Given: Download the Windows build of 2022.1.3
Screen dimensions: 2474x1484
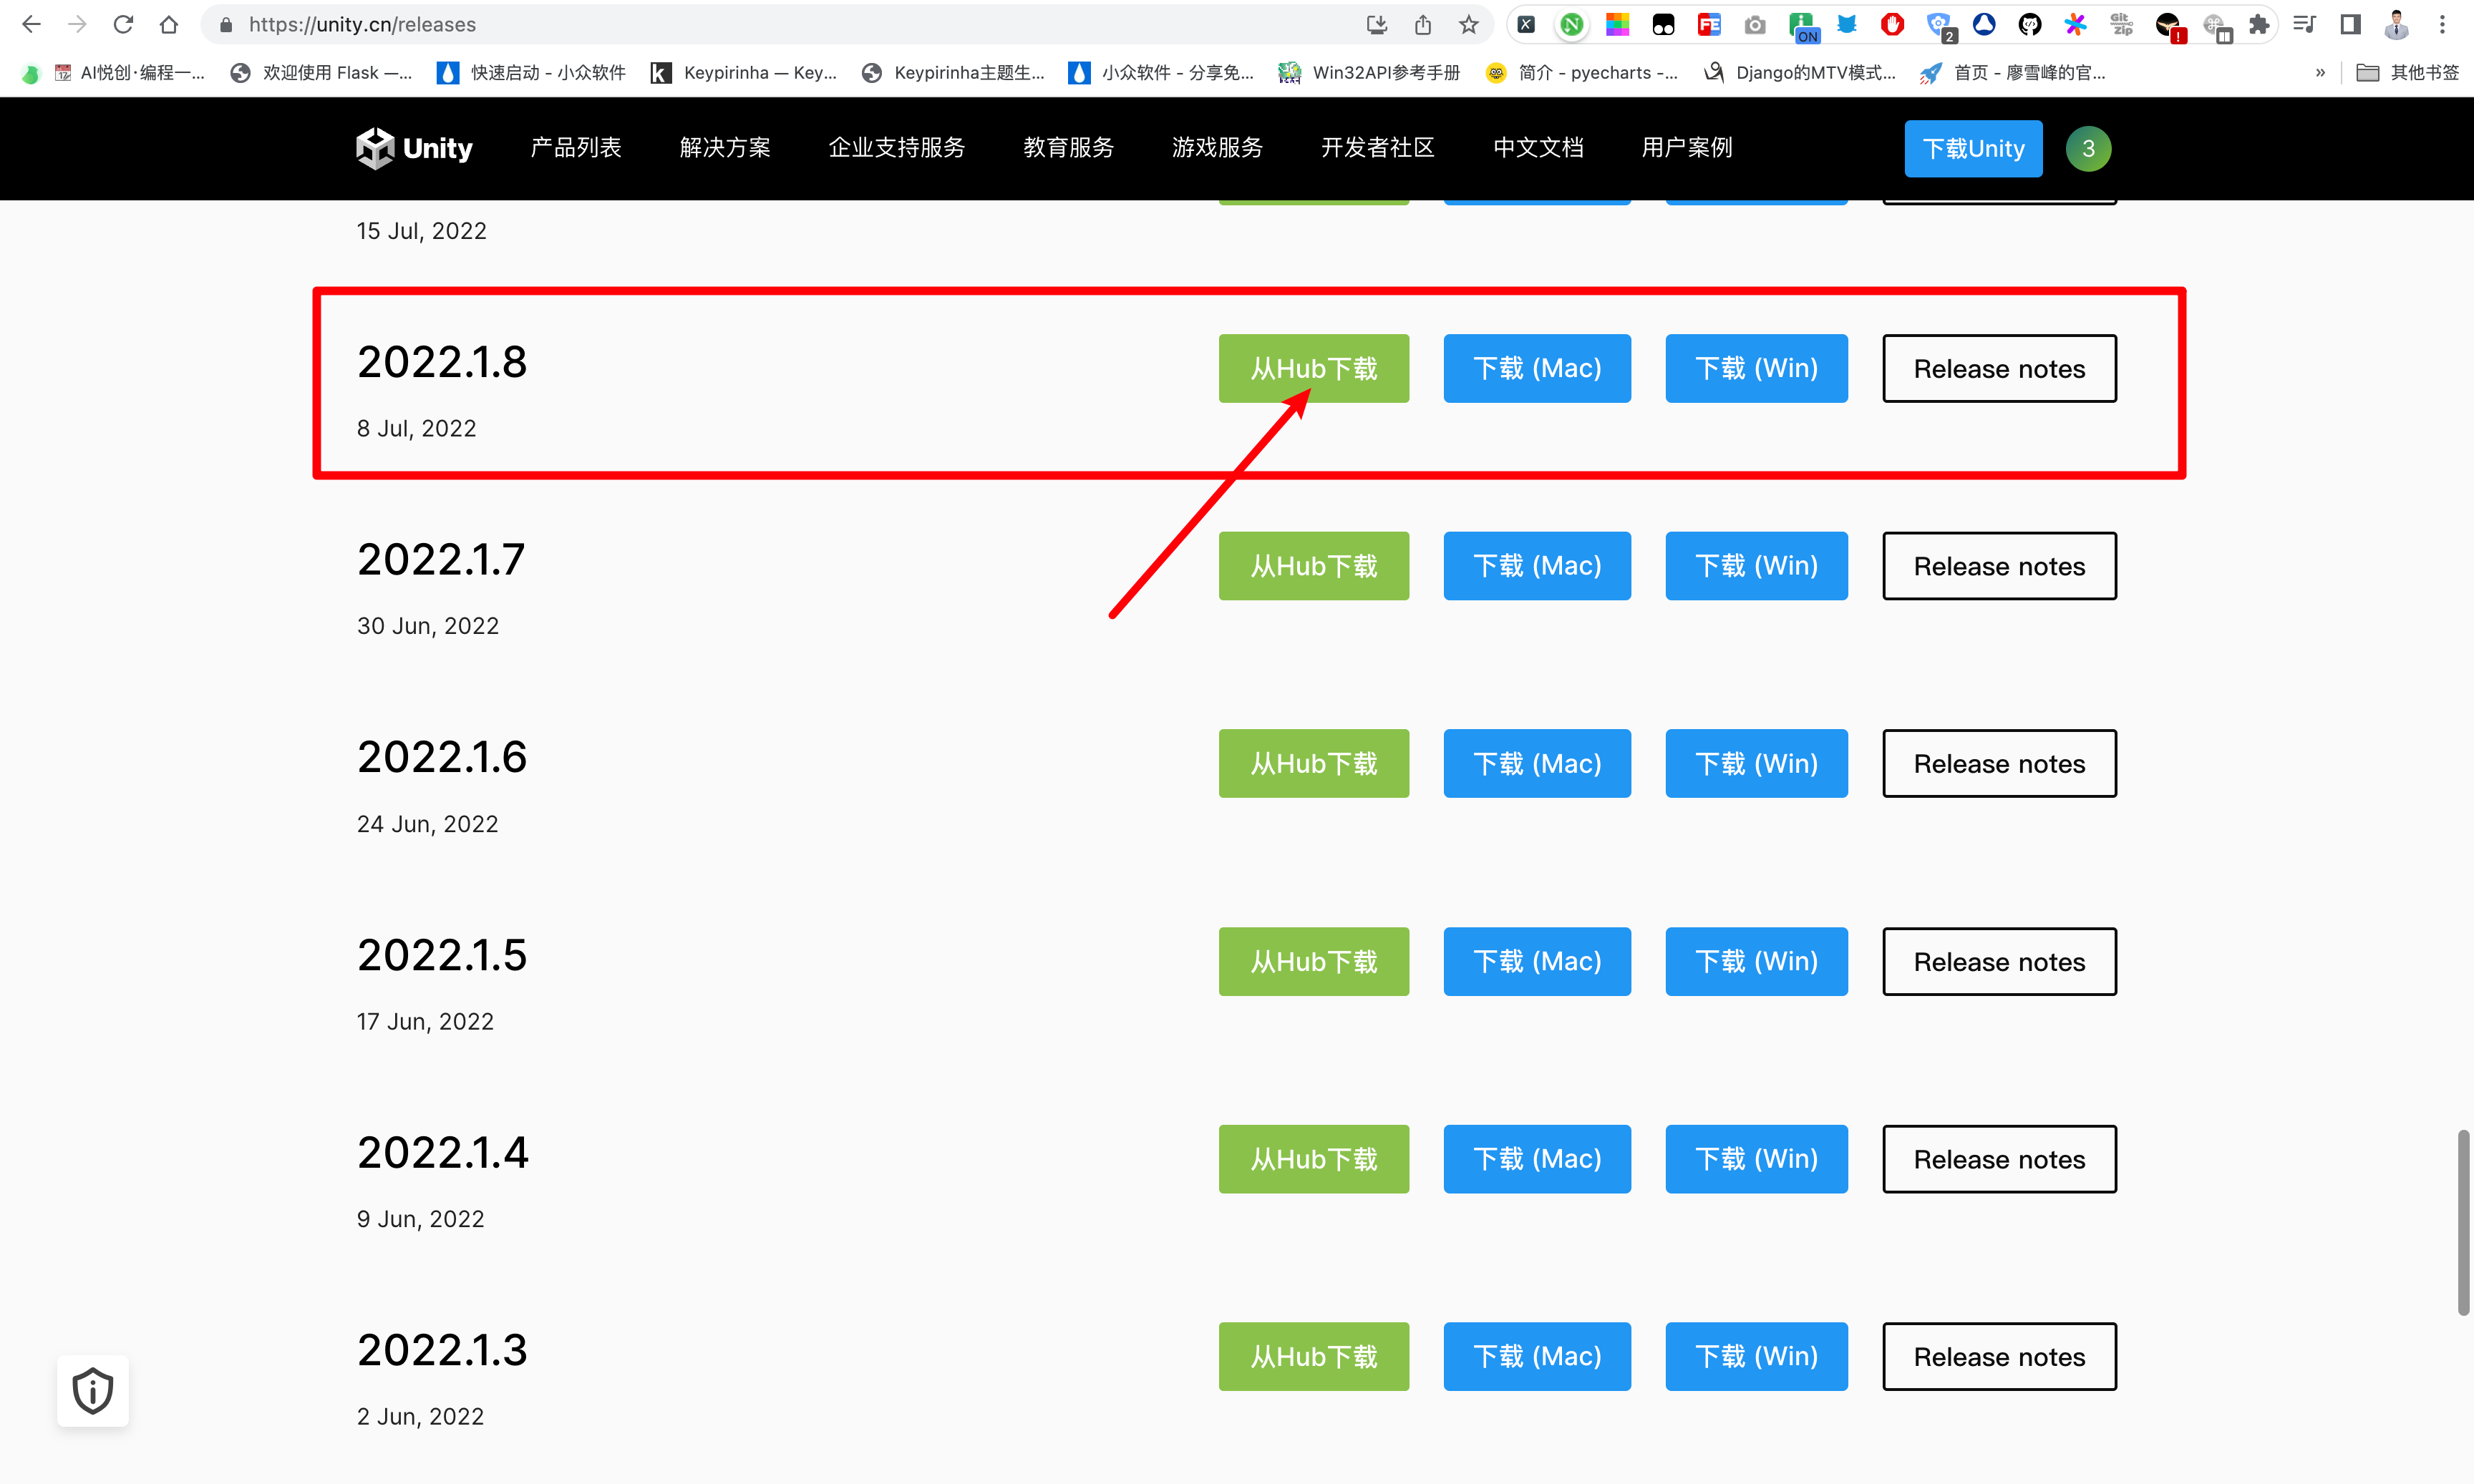Looking at the screenshot, I should 1757,1357.
